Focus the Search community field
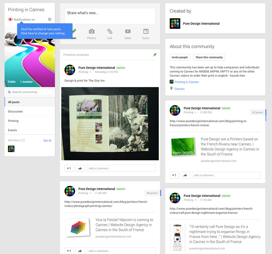Screen dimensions: 272x254 [30, 92]
